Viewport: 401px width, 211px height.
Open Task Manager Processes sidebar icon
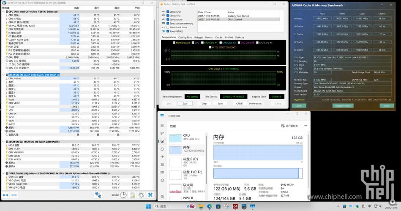click(x=162, y=133)
